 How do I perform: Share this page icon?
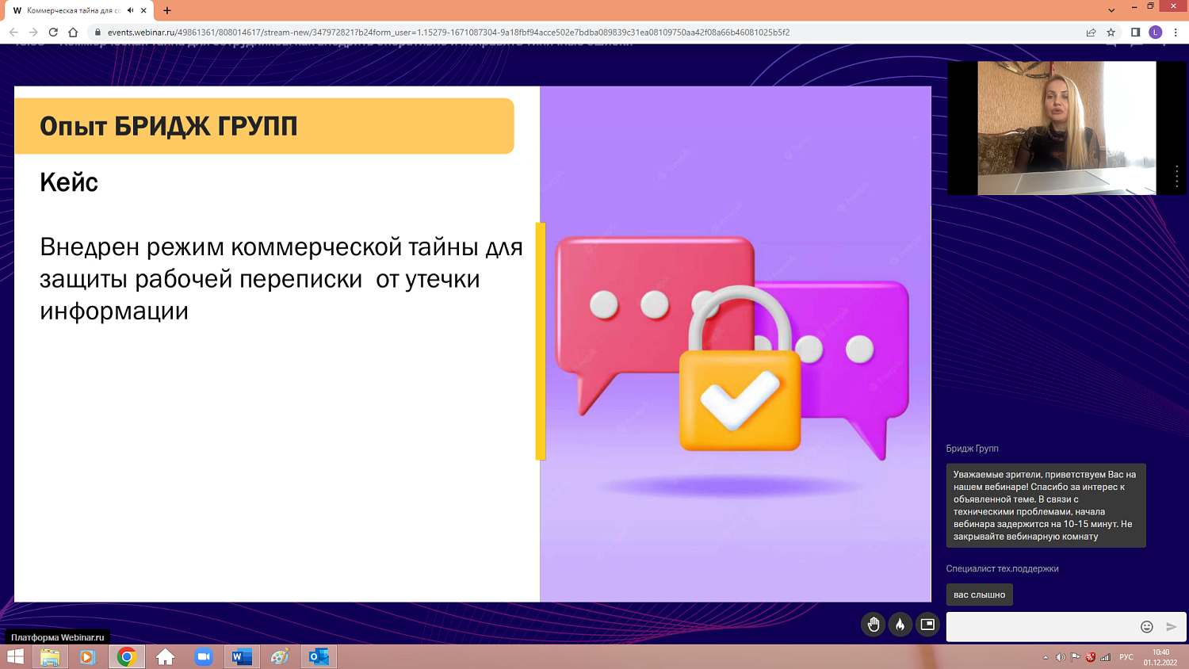click(x=1091, y=32)
